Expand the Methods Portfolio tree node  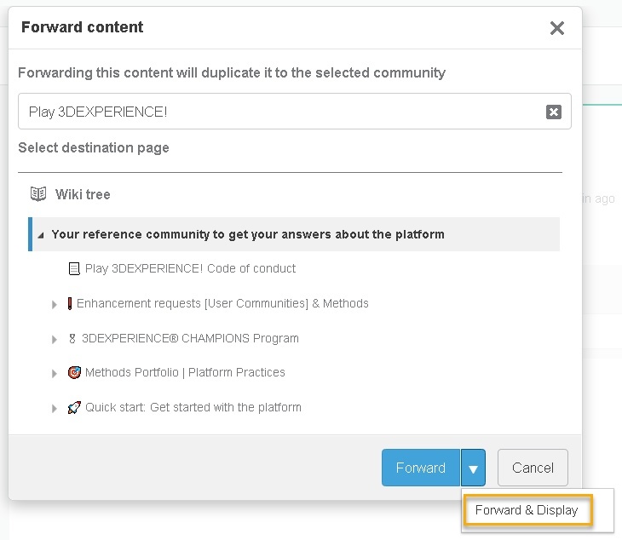[55, 373]
